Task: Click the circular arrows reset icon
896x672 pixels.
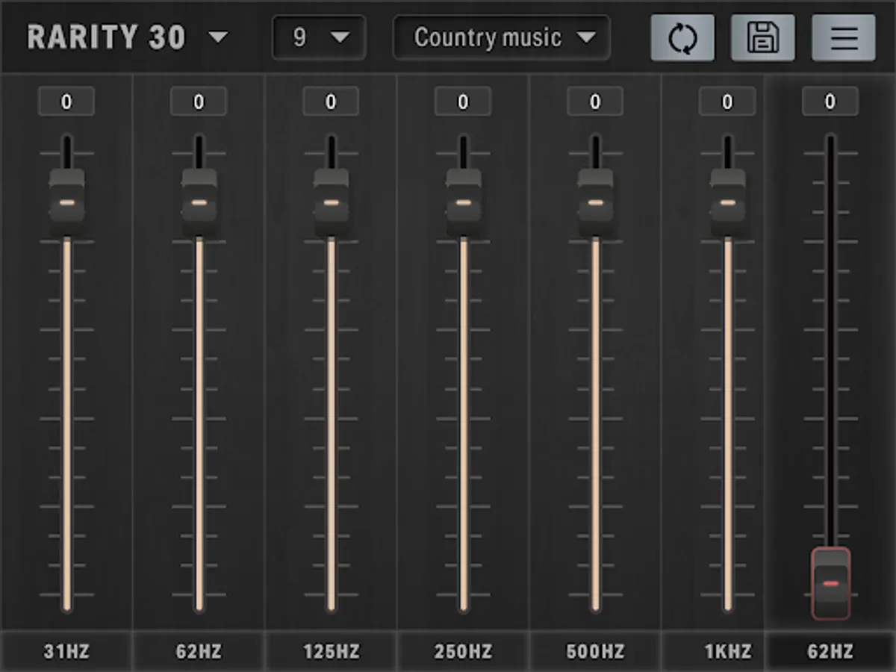Action: 682,38
